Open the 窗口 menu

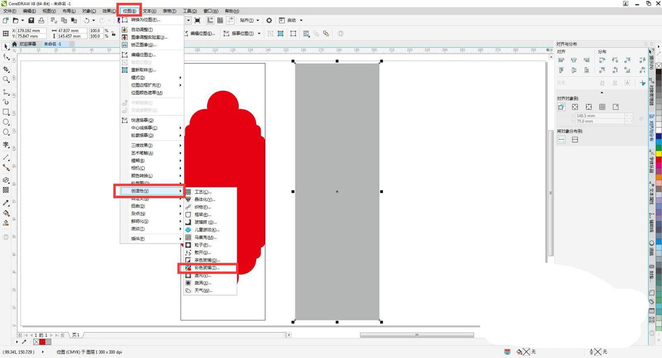pos(211,11)
